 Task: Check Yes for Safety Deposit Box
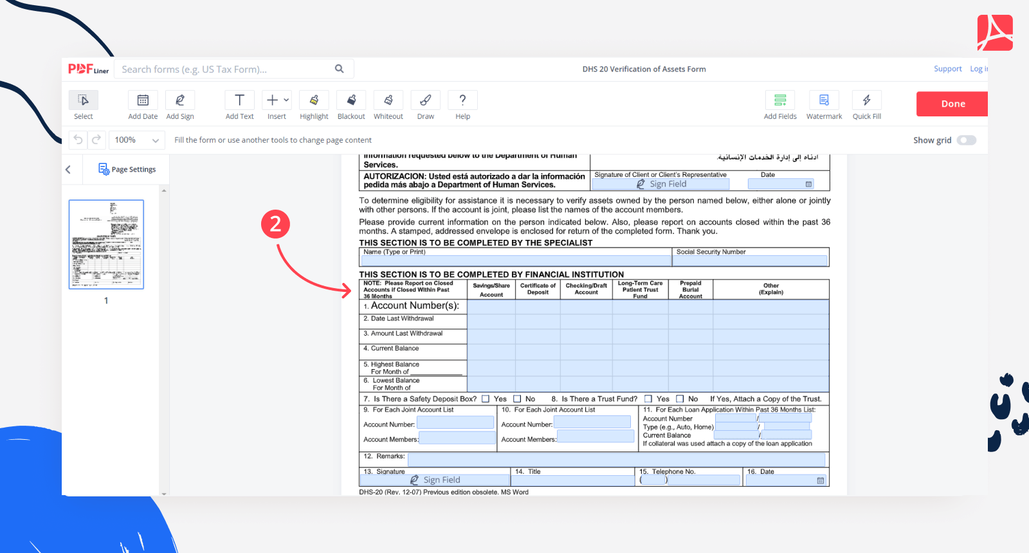point(486,399)
